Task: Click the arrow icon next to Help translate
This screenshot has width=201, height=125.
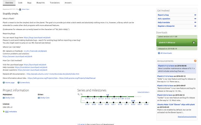Action: pyautogui.click(x=195, y=22)
